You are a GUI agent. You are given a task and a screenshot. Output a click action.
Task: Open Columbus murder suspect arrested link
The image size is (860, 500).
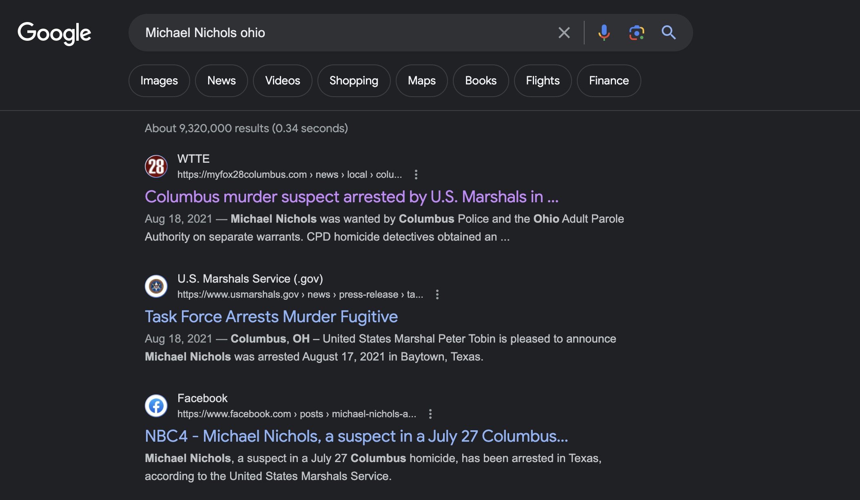coord(352,197)
